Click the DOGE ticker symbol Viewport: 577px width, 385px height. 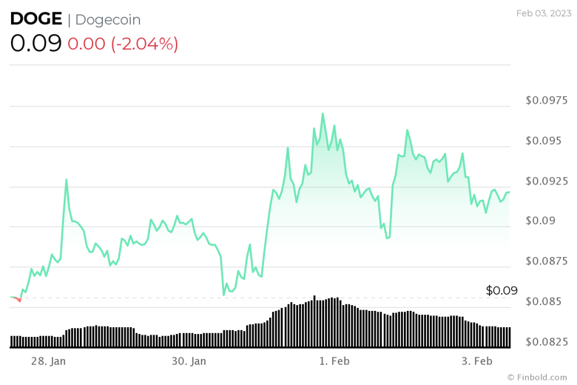coord(36,20)
